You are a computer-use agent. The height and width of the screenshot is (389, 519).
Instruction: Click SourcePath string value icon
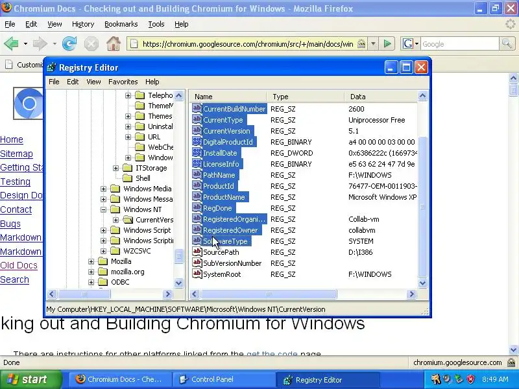pos(197,252)
